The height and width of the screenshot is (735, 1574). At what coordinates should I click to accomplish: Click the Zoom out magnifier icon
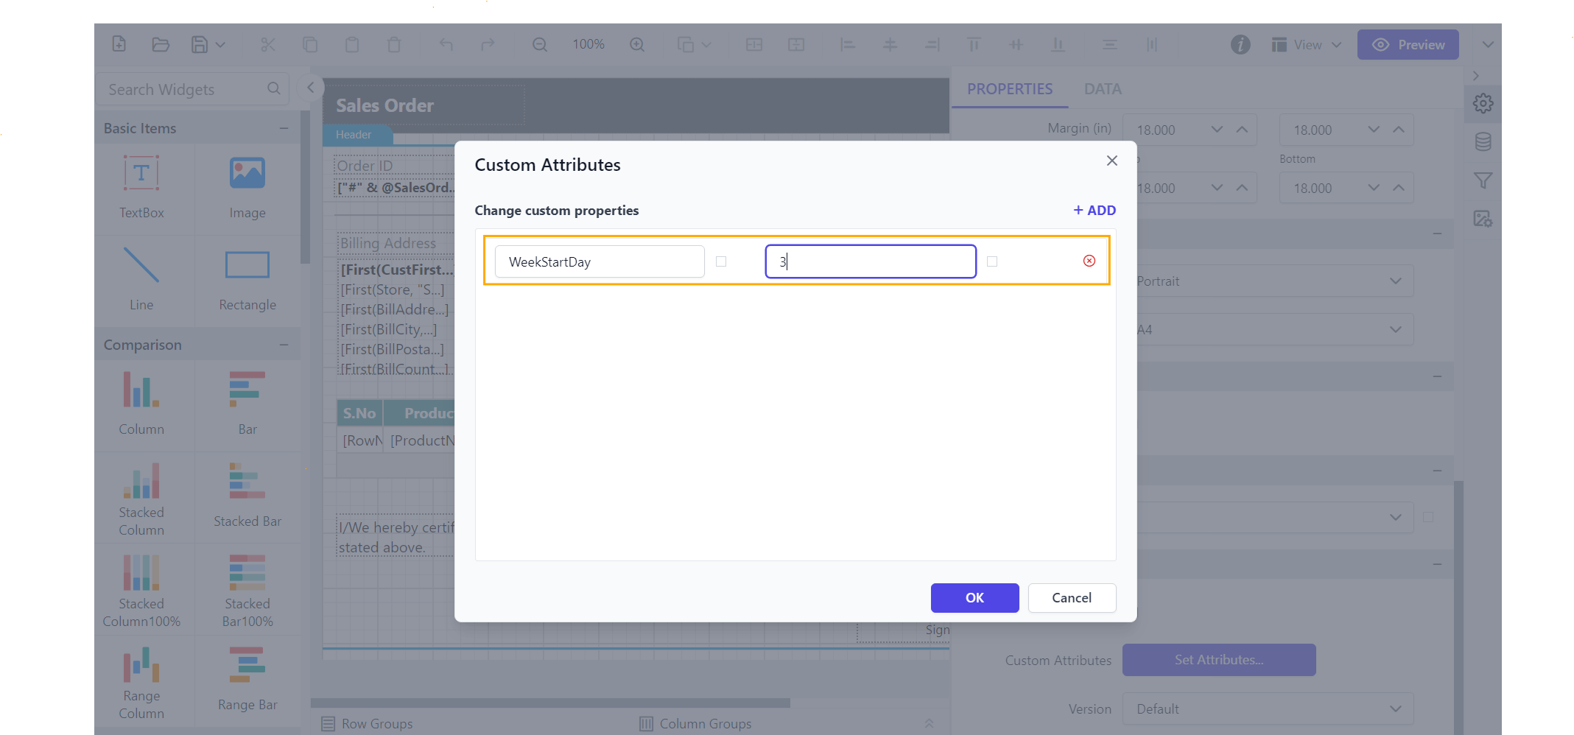click(539, 44)
